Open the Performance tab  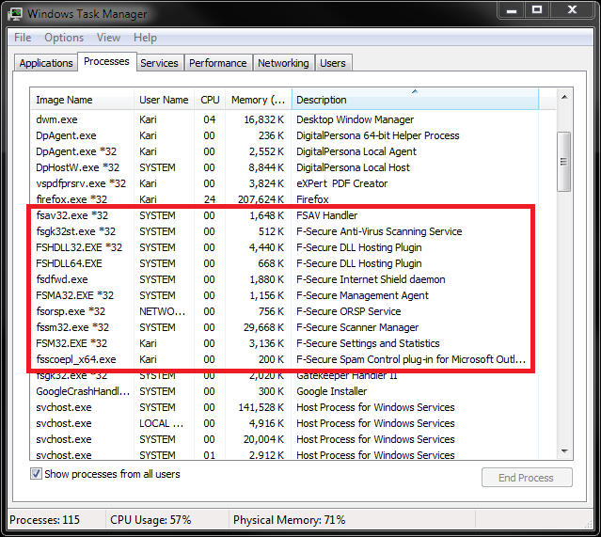coord(217,63)
